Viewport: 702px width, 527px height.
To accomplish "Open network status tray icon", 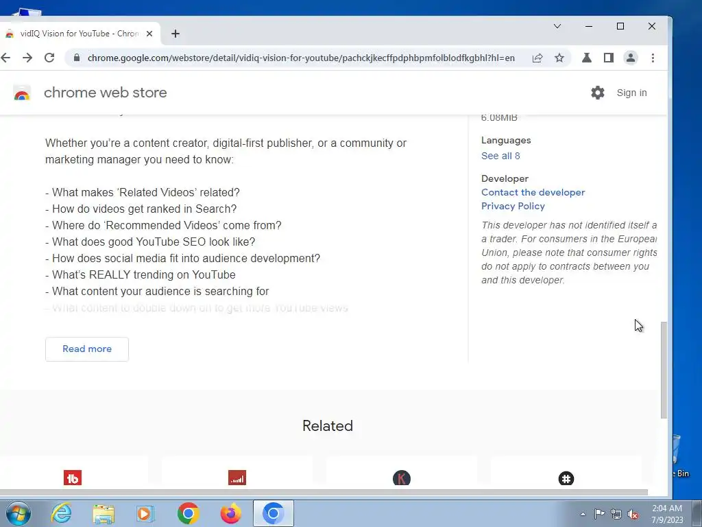I will [616, 514].
